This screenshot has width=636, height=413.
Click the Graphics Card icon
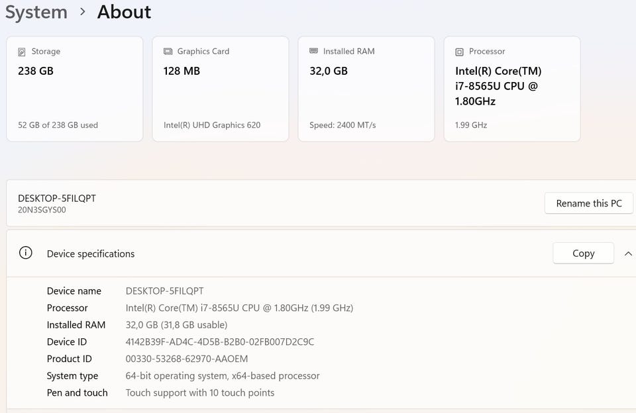(x=168, y=52)
